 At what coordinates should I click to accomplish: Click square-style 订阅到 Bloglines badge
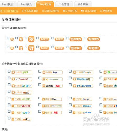pos(82,106)
